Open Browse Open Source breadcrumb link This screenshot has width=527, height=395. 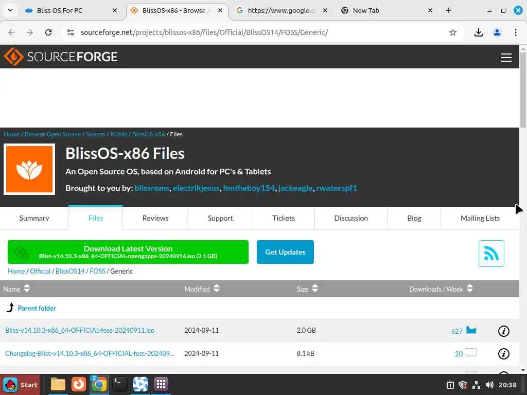coord(53,134)
